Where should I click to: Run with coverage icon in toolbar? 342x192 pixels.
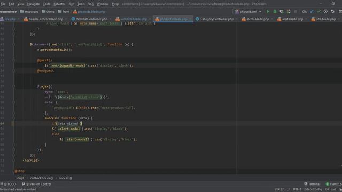[282, 12]
